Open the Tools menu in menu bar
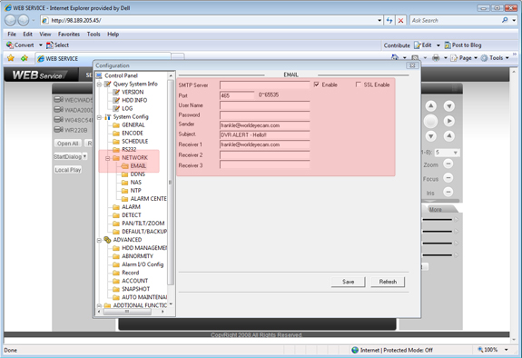This screenshot has height=358, width=522. coord(94,34)
